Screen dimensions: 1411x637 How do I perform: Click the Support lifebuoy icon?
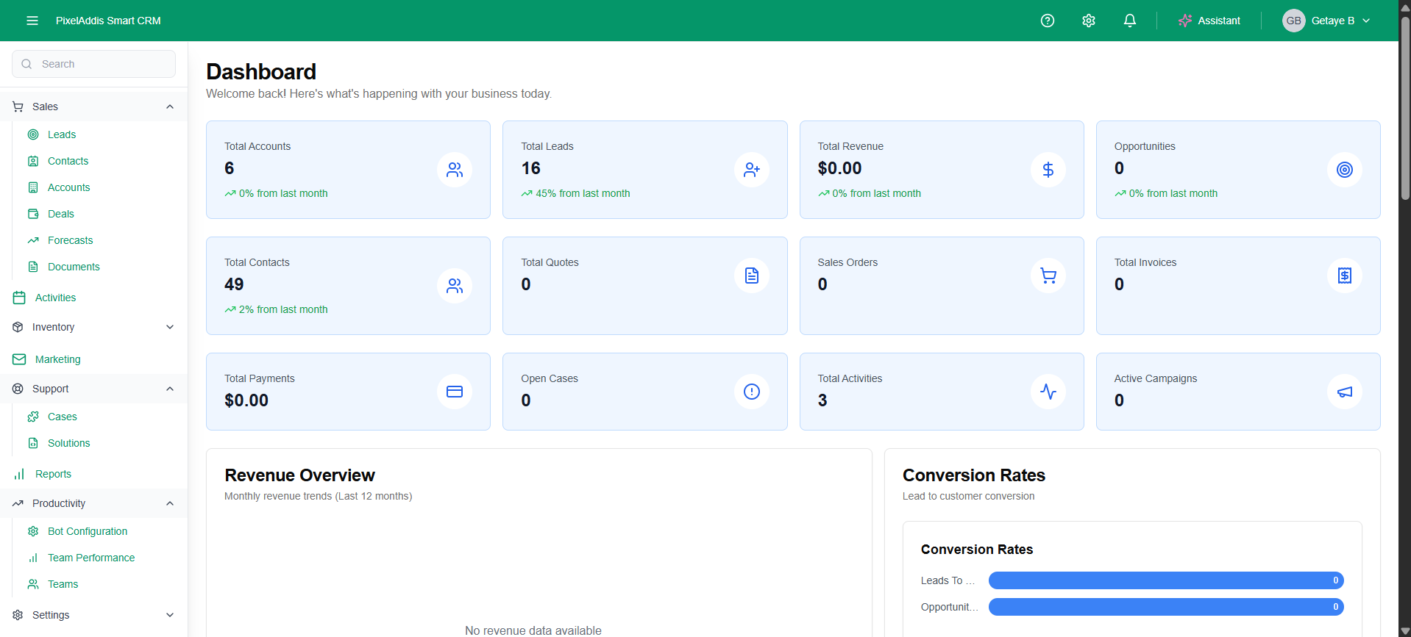click(18, 389)
